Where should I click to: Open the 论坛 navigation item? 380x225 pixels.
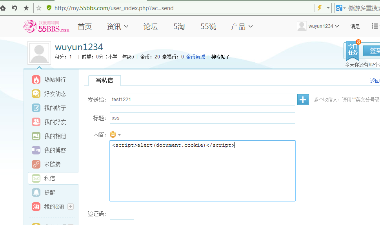tap(151, 26)
